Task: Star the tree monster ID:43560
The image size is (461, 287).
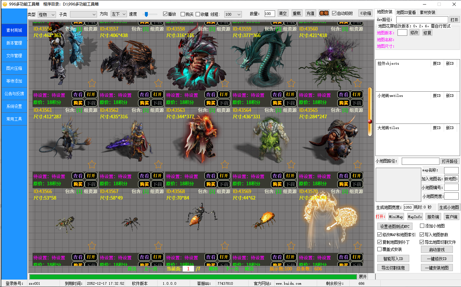Action: point(358,83)
